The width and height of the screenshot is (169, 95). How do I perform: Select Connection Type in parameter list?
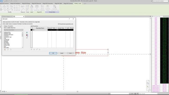(x=8, y=37)
